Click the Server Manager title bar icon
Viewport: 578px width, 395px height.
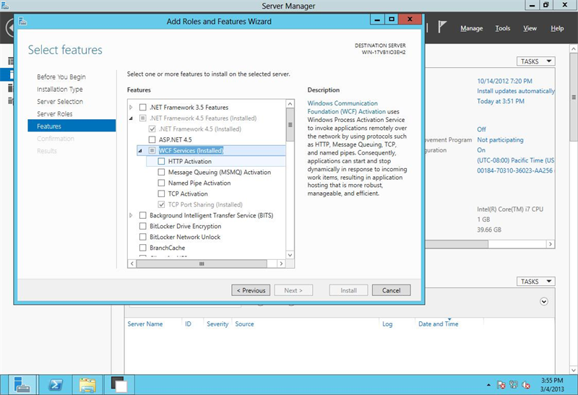click(5, 5)
